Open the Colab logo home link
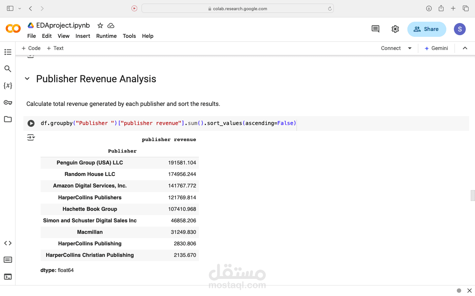 [x=13, y=29]
